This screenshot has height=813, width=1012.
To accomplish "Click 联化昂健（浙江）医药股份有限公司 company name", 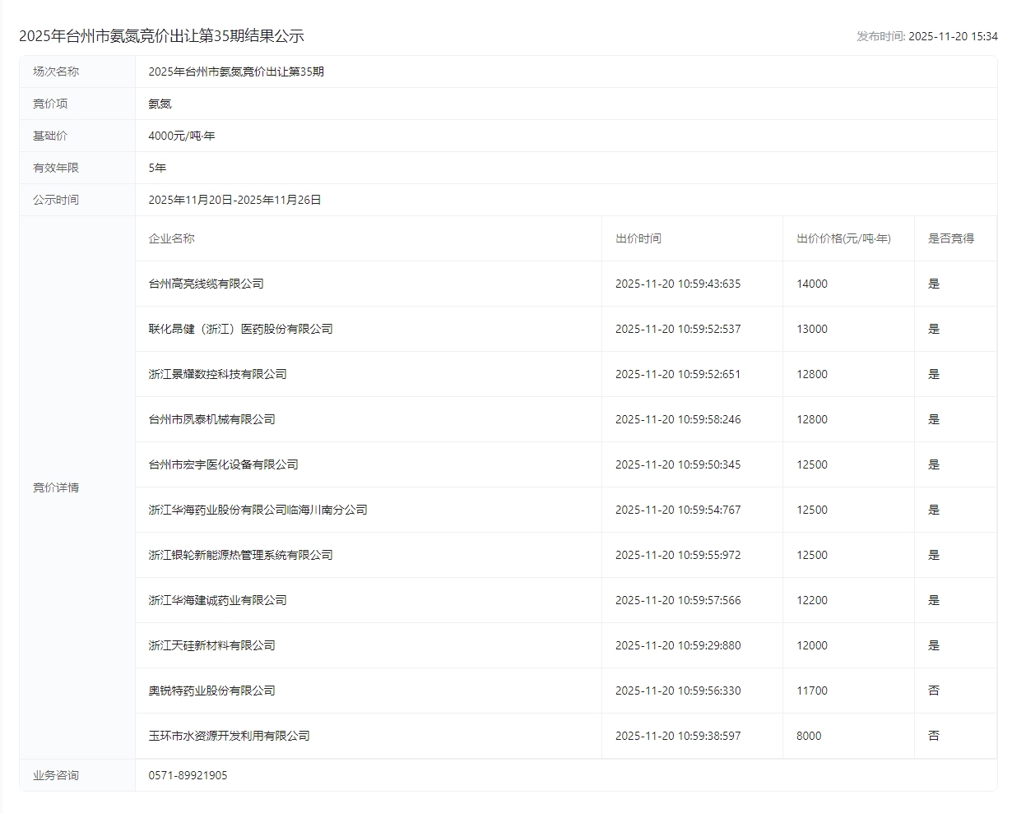I will (240, 329).
